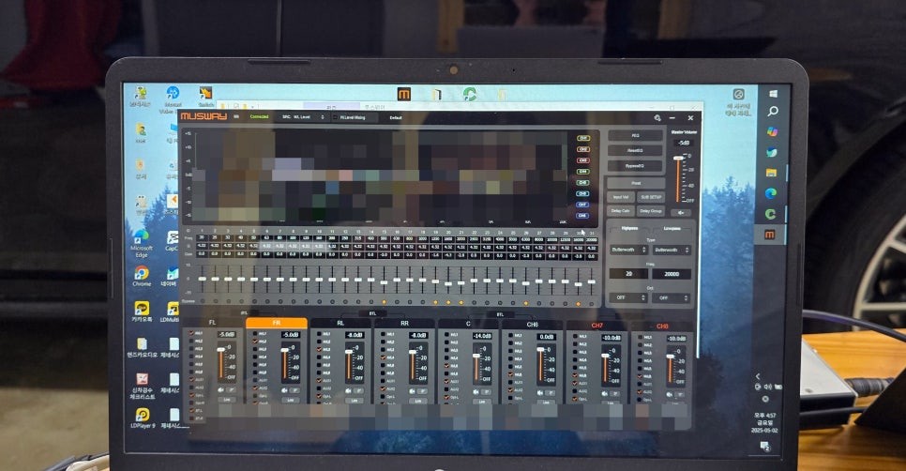Click the BypassEQ button
The height and width of the screenshot is (471, 906).
[x=635, y=165]
